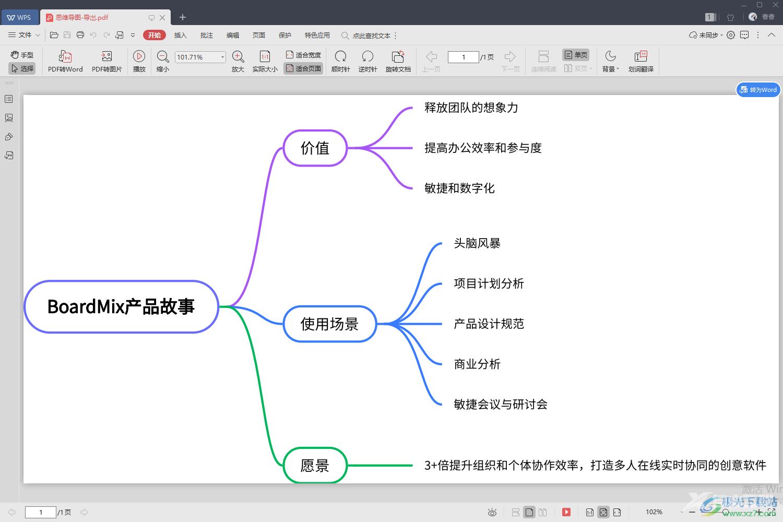Toggle 适合页面 fit page mode
This screenshot has width=783, height=522.
click(x=303, y=68)
